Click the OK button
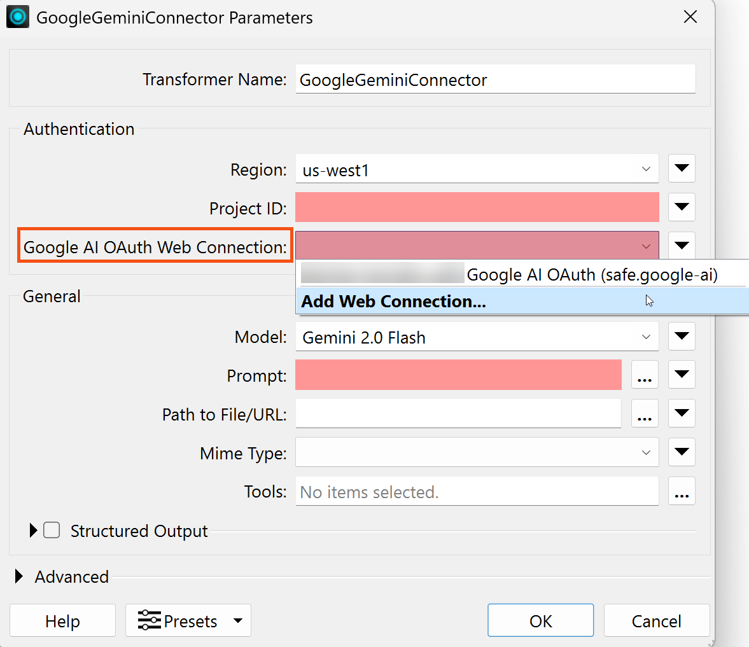The image size is (749, 647). [x=540, y=620]
